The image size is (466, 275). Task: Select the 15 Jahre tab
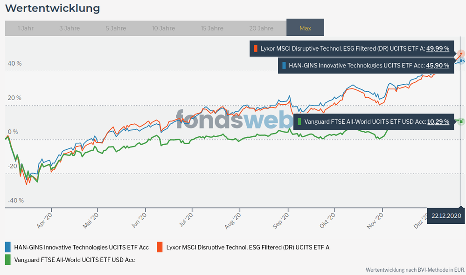(212, 28)
